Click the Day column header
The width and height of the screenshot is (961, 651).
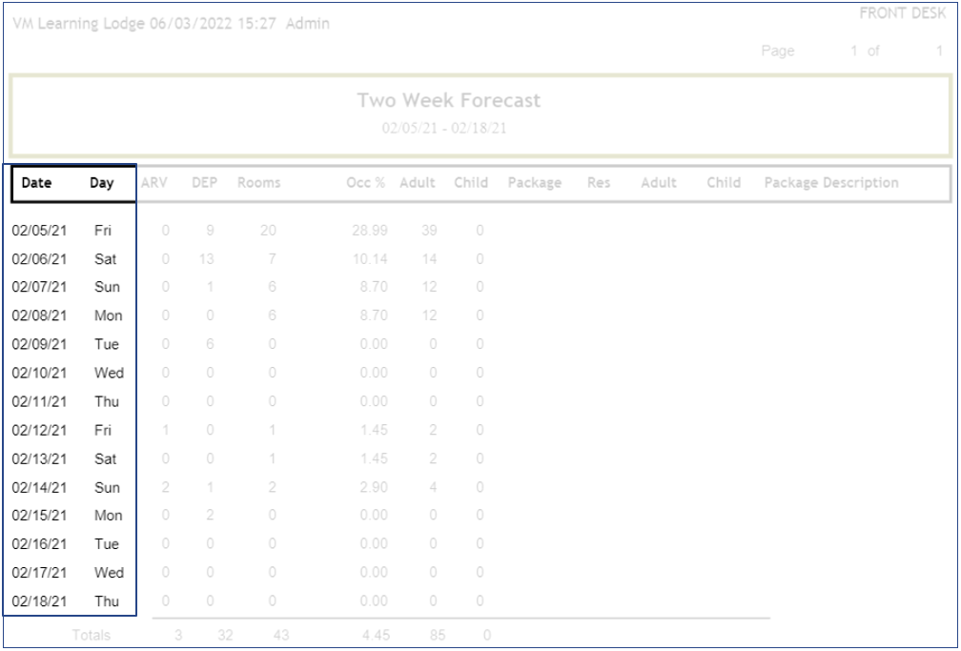click(x=102, y=183)
